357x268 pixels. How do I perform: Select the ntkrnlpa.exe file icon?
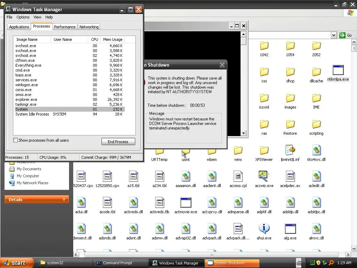coord(338,70)
